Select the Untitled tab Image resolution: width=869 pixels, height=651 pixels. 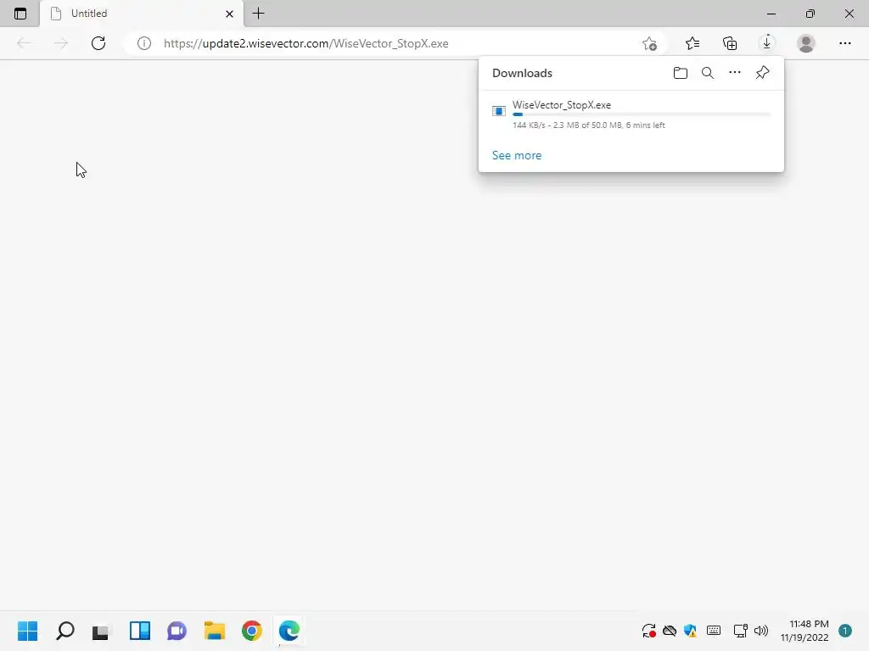click(142, 14)
